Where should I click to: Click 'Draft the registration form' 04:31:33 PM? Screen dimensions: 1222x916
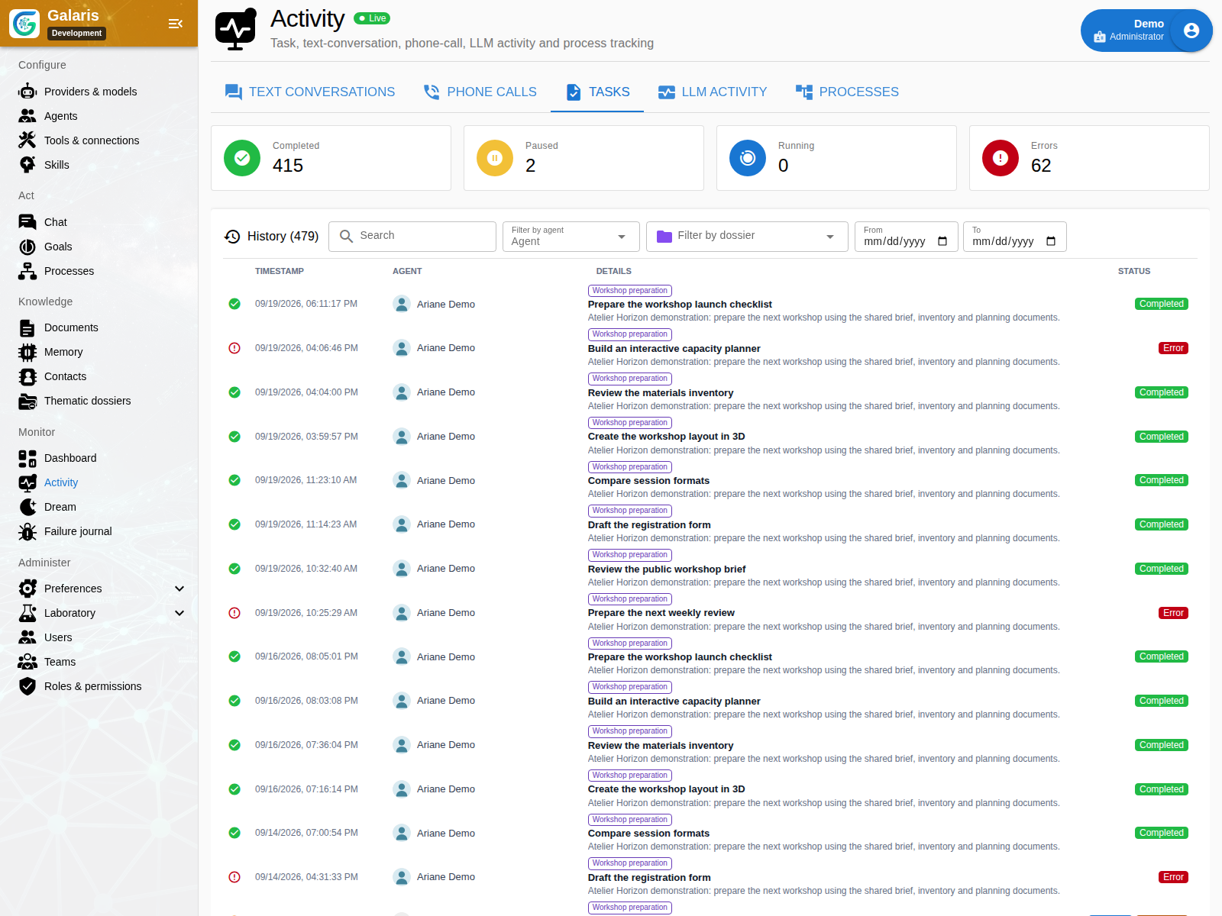[x=649, y=878]
